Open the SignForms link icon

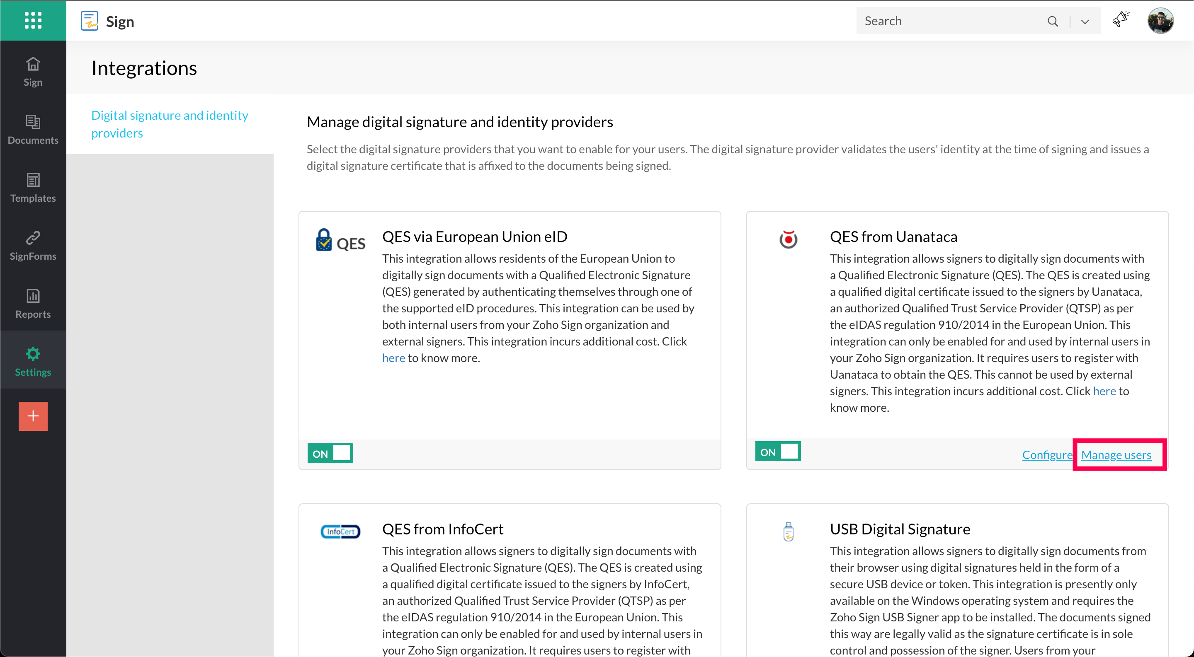(x=33, y=238)
